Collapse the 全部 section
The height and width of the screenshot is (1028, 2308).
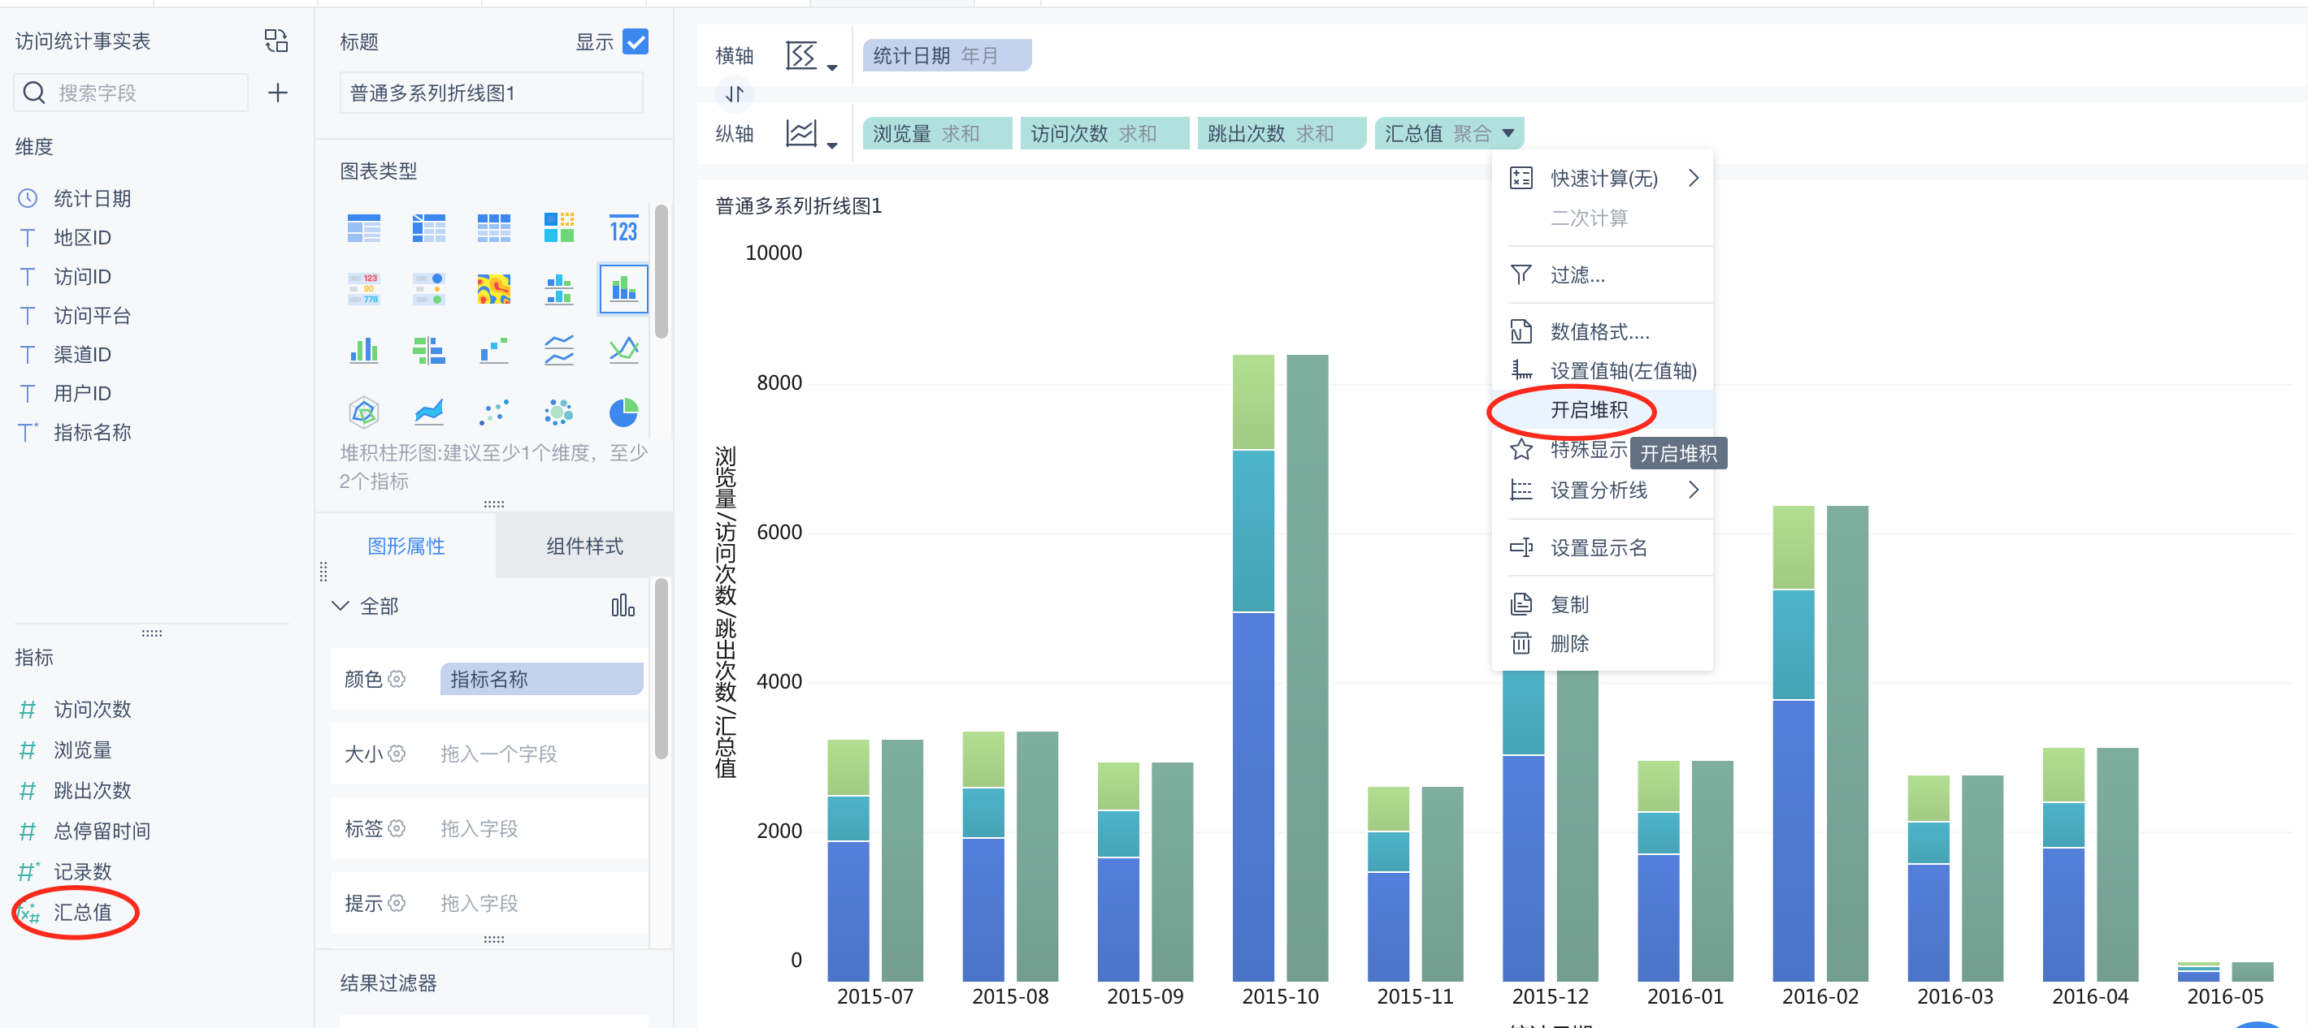pos(341,607)
